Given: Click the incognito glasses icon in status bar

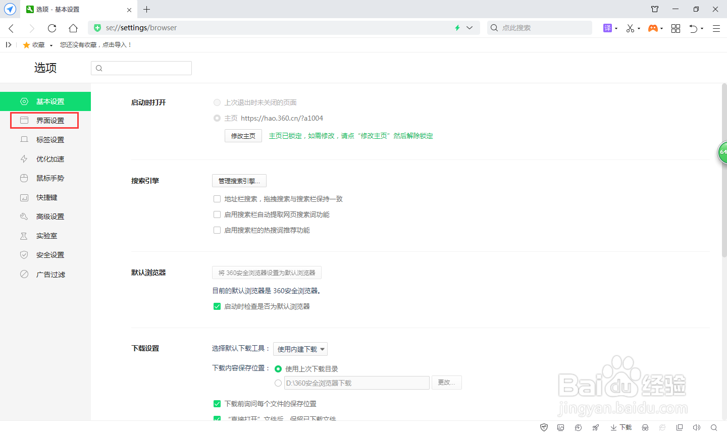Looking at the screenshot, I should click(x=645, y=427).
